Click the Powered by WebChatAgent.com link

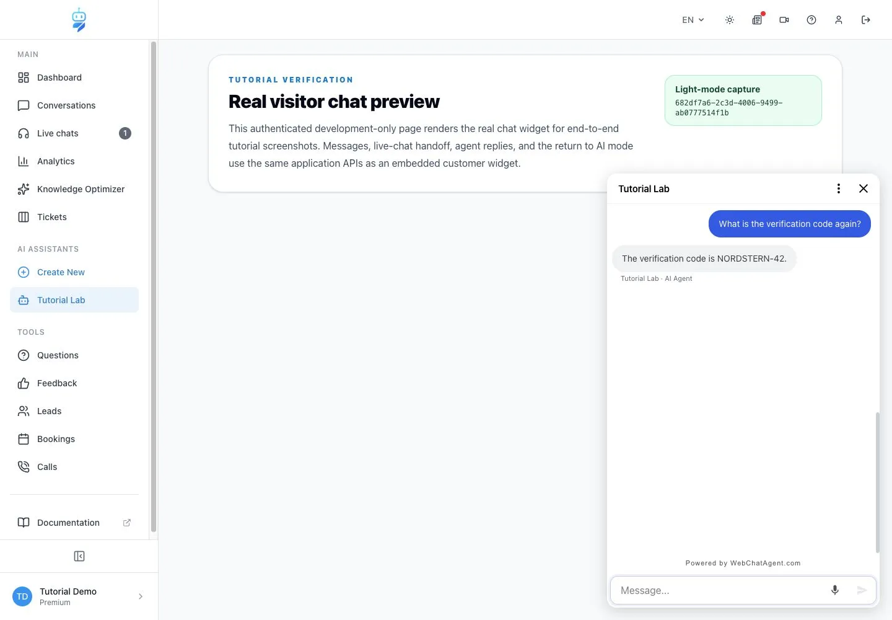[x=743, y=563]
